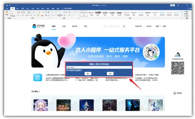Click the 确定 button in address dialog
195x119 pixels.
click(88, 74)
